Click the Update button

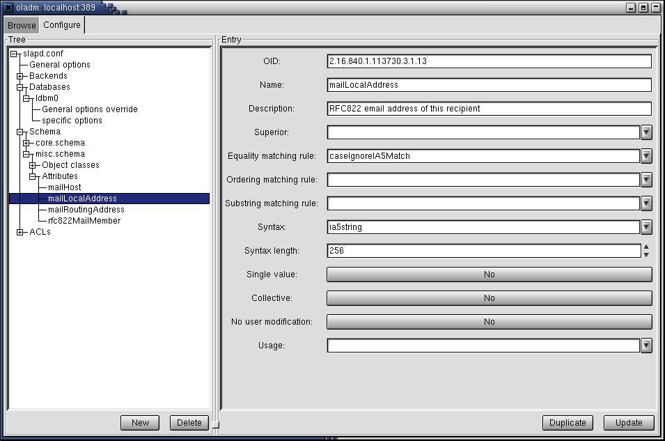[628, 422]
